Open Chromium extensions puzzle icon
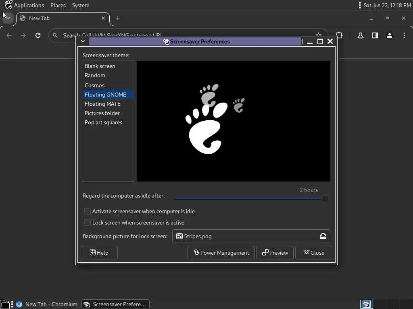This screenshot has height=309, width=413. [x=339, y=35]
